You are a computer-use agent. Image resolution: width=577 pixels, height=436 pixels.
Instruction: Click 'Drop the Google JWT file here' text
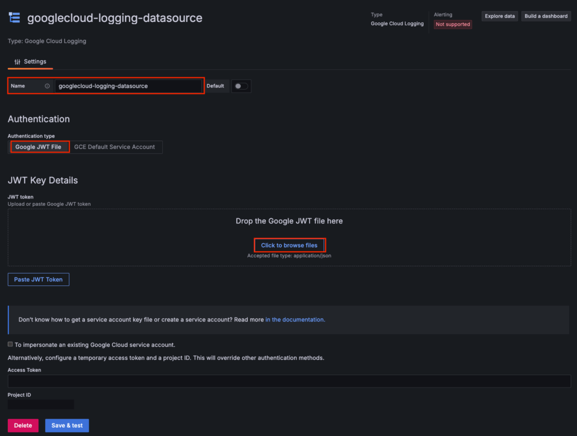[289, 221]
